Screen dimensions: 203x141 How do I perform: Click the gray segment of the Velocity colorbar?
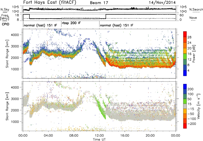coord(185,106)
